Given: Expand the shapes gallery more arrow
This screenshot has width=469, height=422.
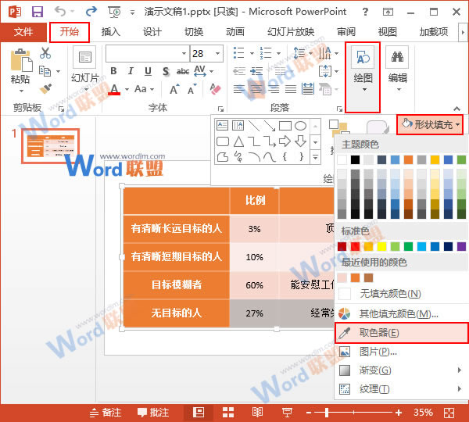Looking at the screenshot, I should 315,157.
